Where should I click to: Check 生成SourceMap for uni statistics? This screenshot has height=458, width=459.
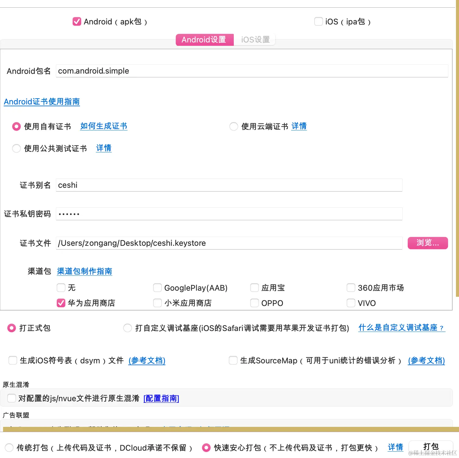point(233,360)
